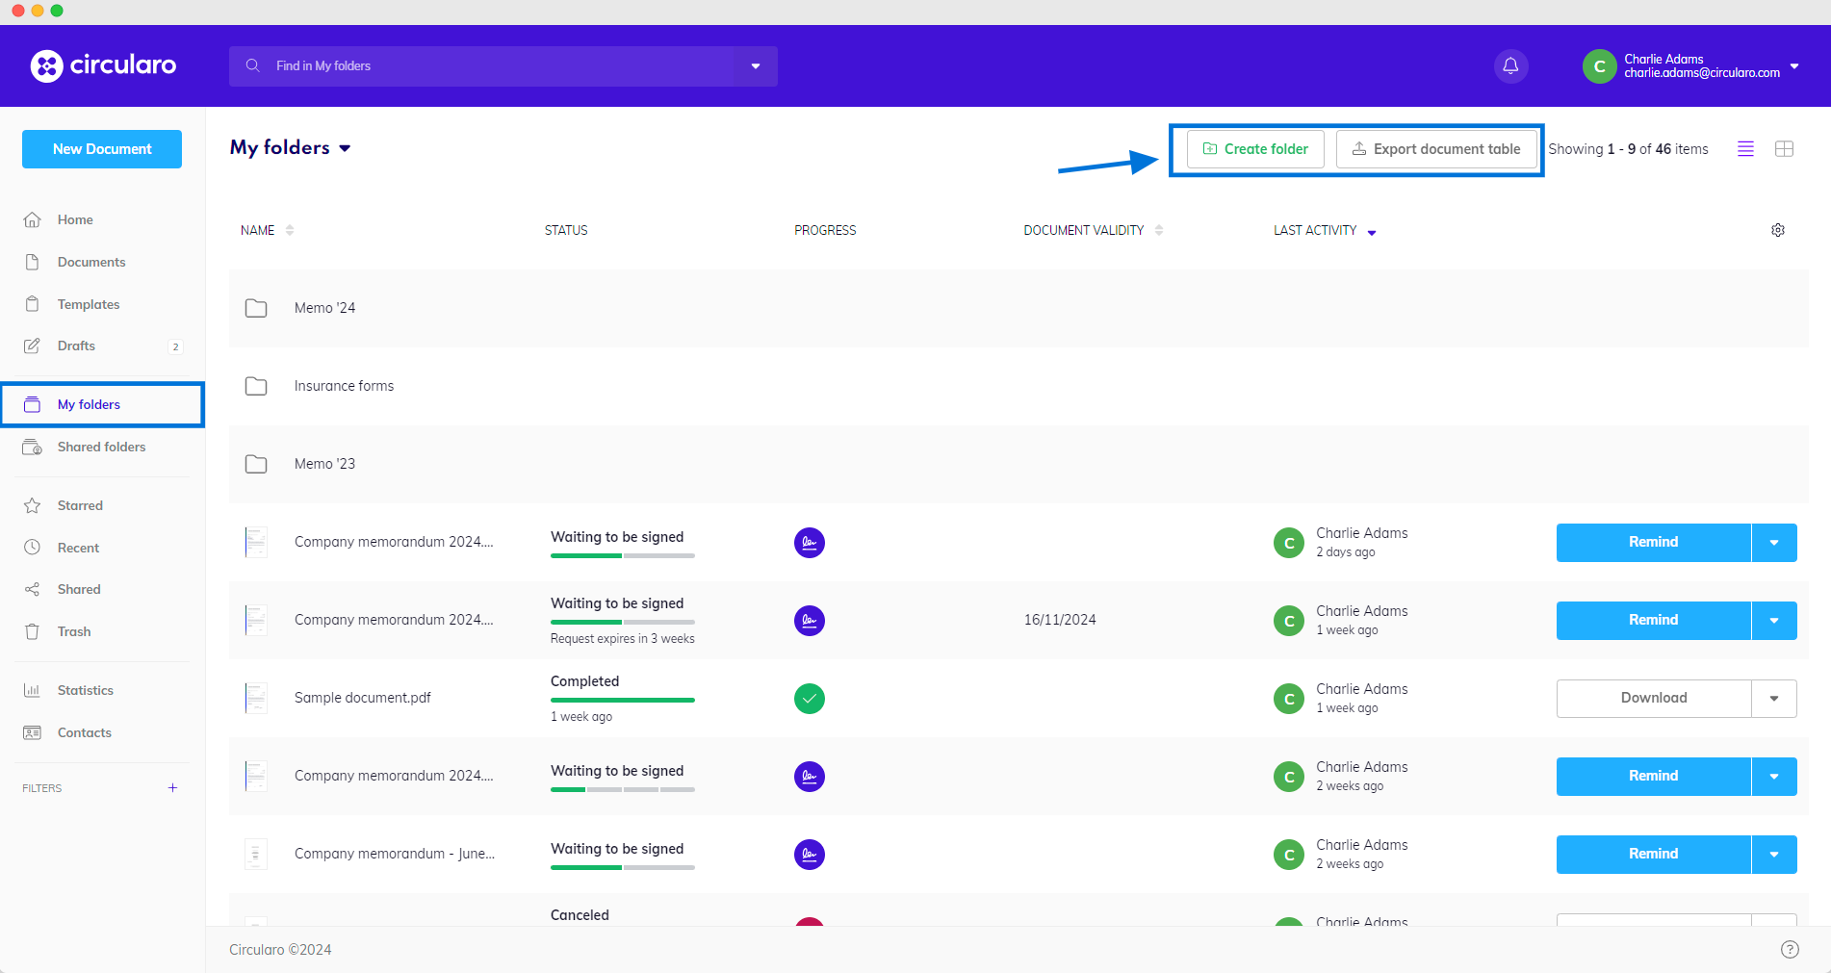Image resolution: width=1831 pixels, height=973 pixels.
Task: Click Export document table button
Action: [1435, 149]
